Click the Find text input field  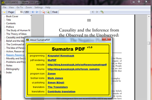click(x=74, y=12)
